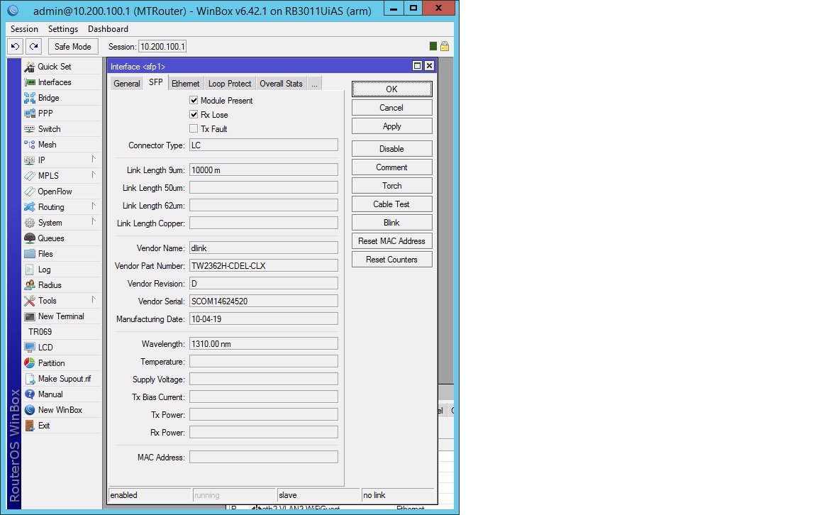817x515 pixels.
Task: Click the Blink button
Action: 391,223
